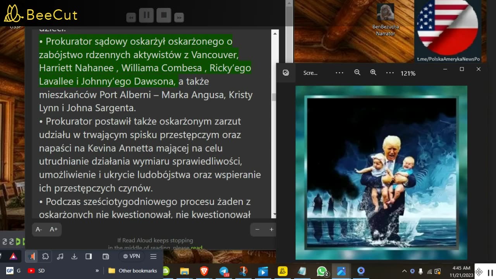Click the Brave Rewards triangle icon
This screenshot has height=279, width=496.
13,256
